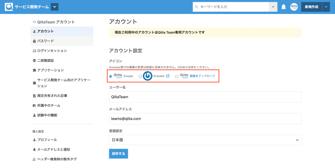Click the person icon next to プロフィール
The width and height of the screenshot is (335, 168).
[34, 140]
